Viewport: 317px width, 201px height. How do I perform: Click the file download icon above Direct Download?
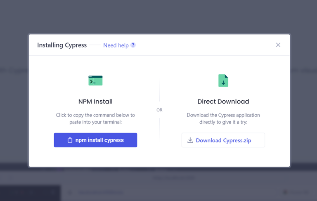pos(223,80)
